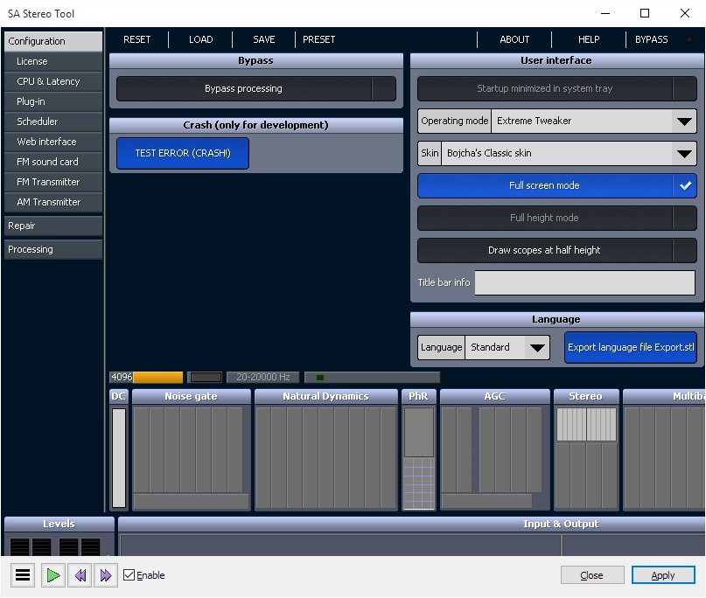Click the green dot status bar
Screen dimensions: 706x598
click(372, 377)
